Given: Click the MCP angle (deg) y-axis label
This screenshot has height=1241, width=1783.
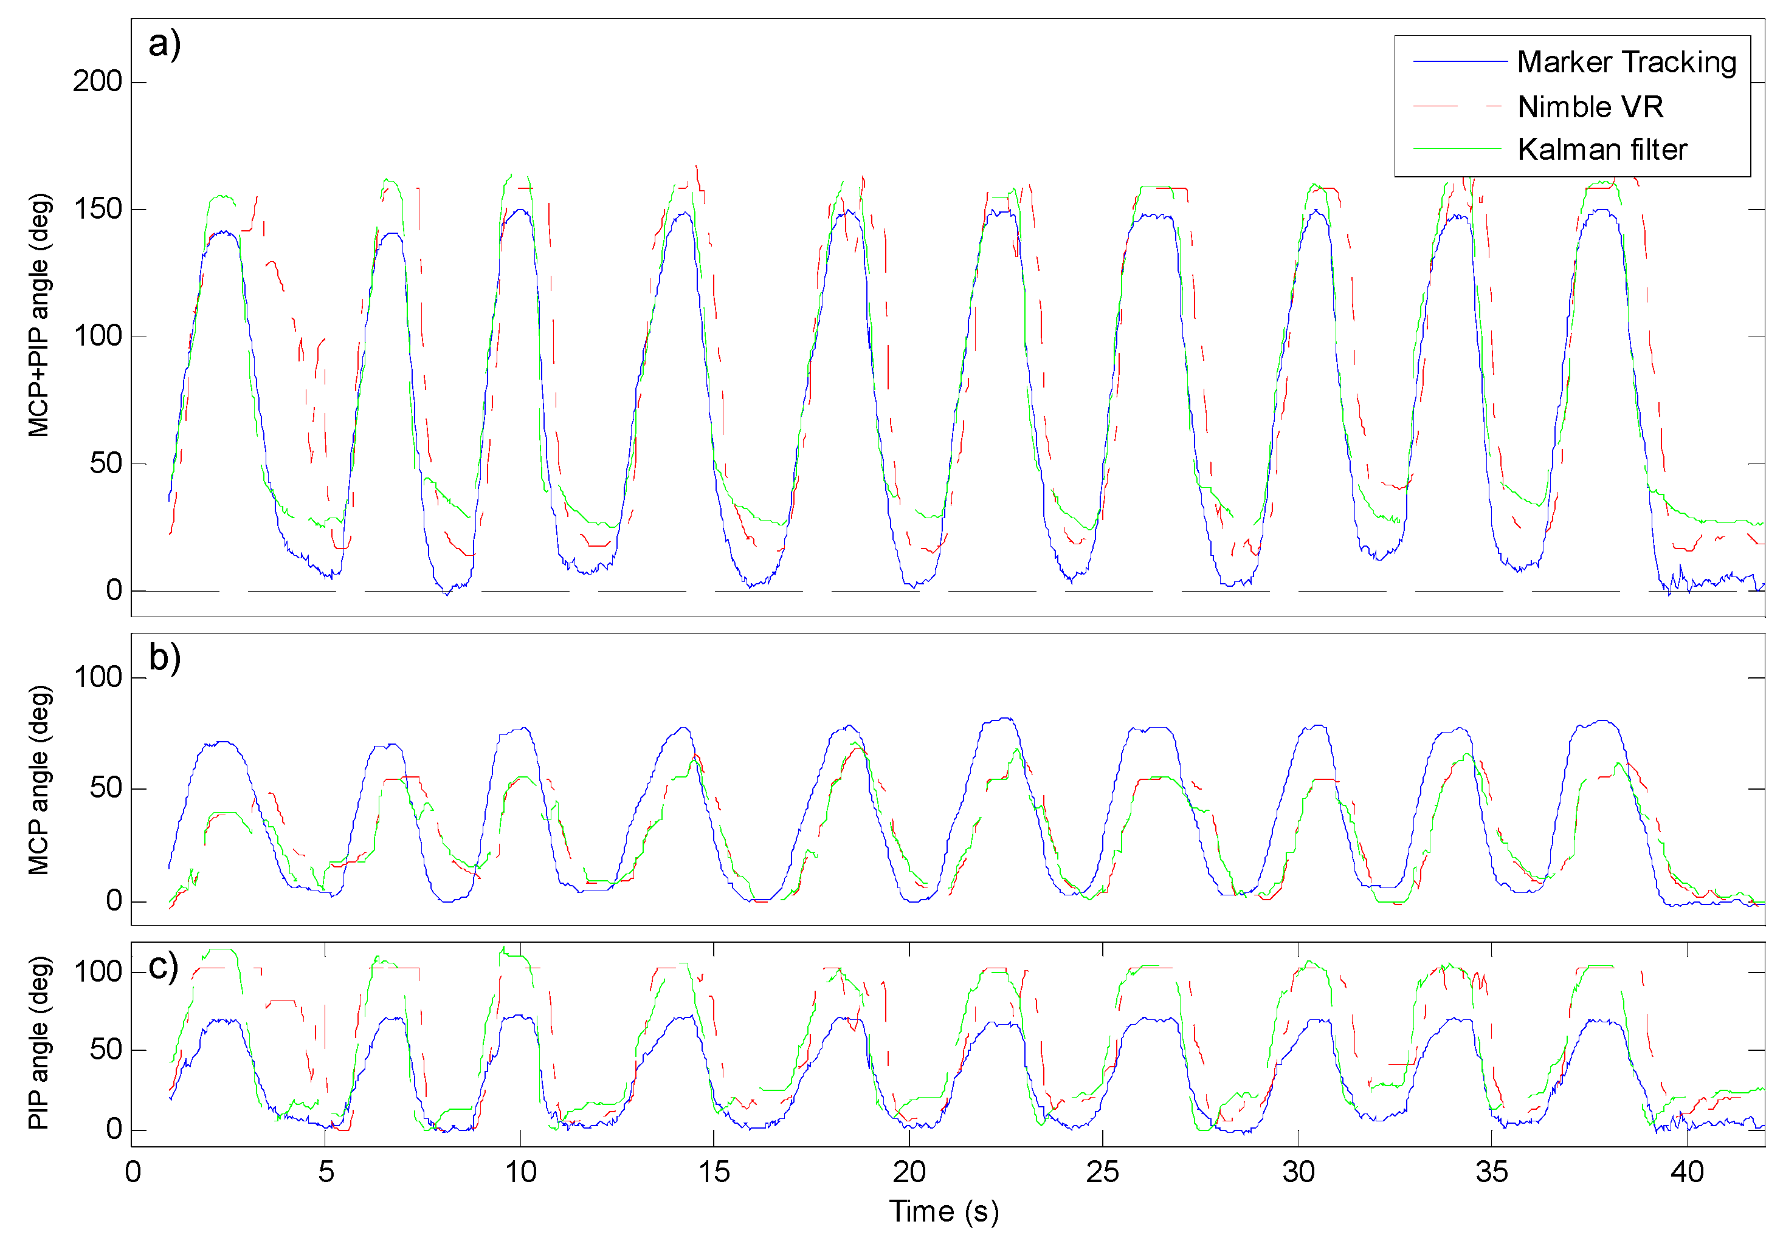Looking at the screenshot, I should tap(38, 780).
